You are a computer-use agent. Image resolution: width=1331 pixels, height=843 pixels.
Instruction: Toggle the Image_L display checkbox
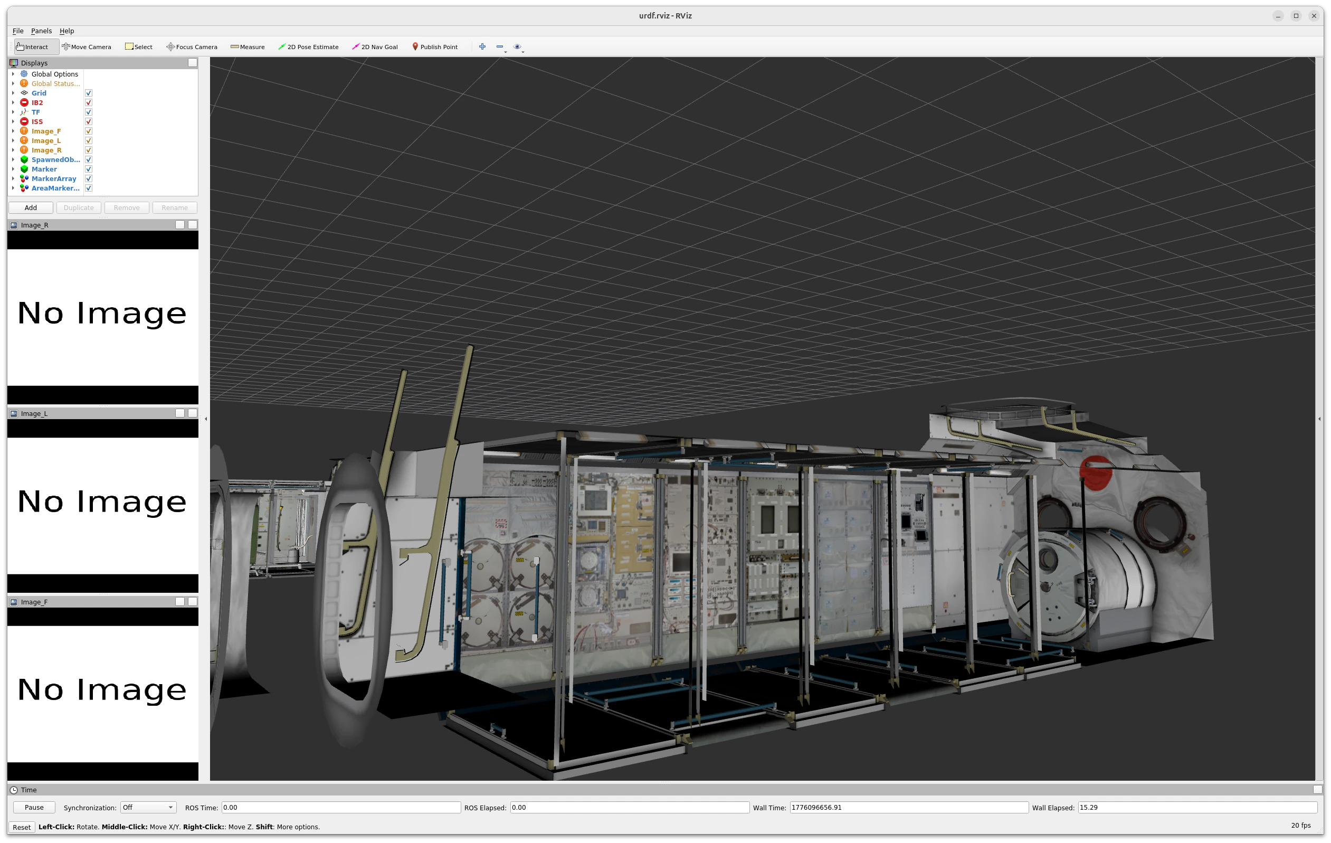(89, 140)
